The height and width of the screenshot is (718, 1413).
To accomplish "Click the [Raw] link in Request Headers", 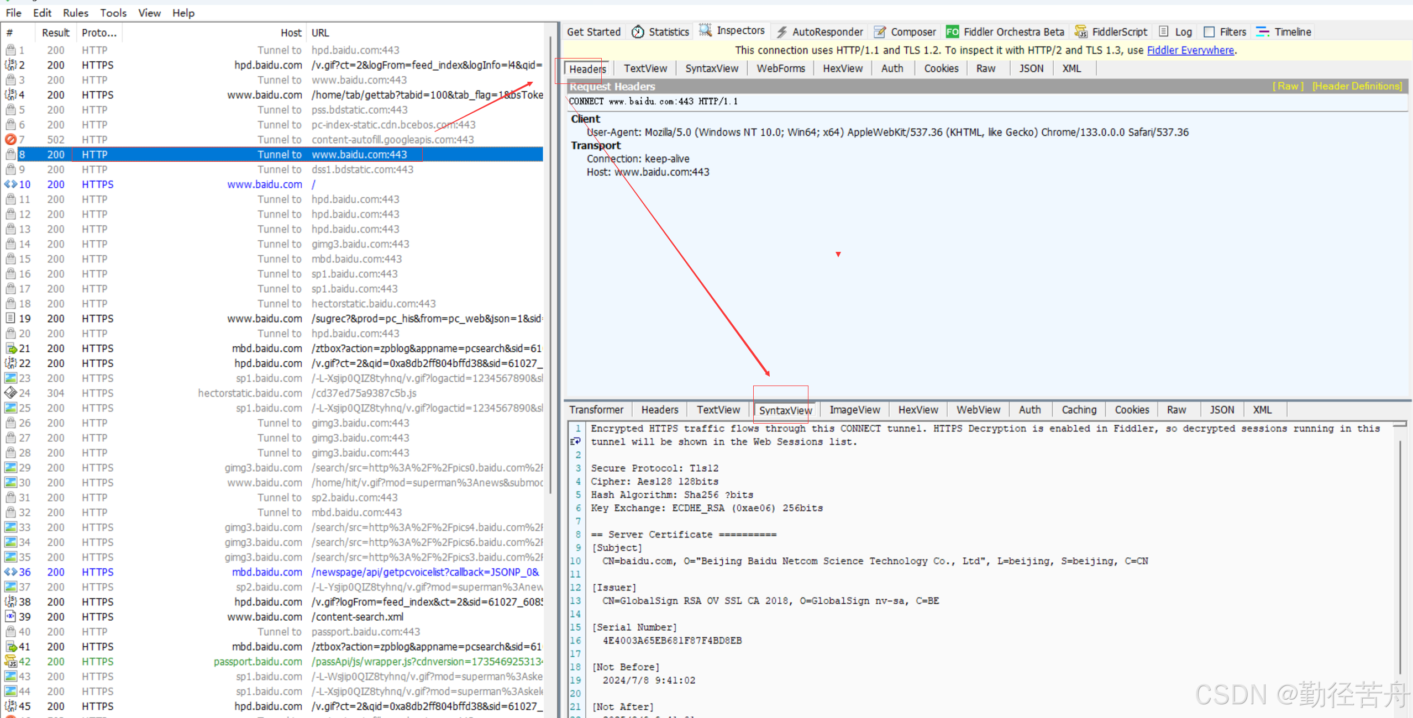I will coord(1288,86).
